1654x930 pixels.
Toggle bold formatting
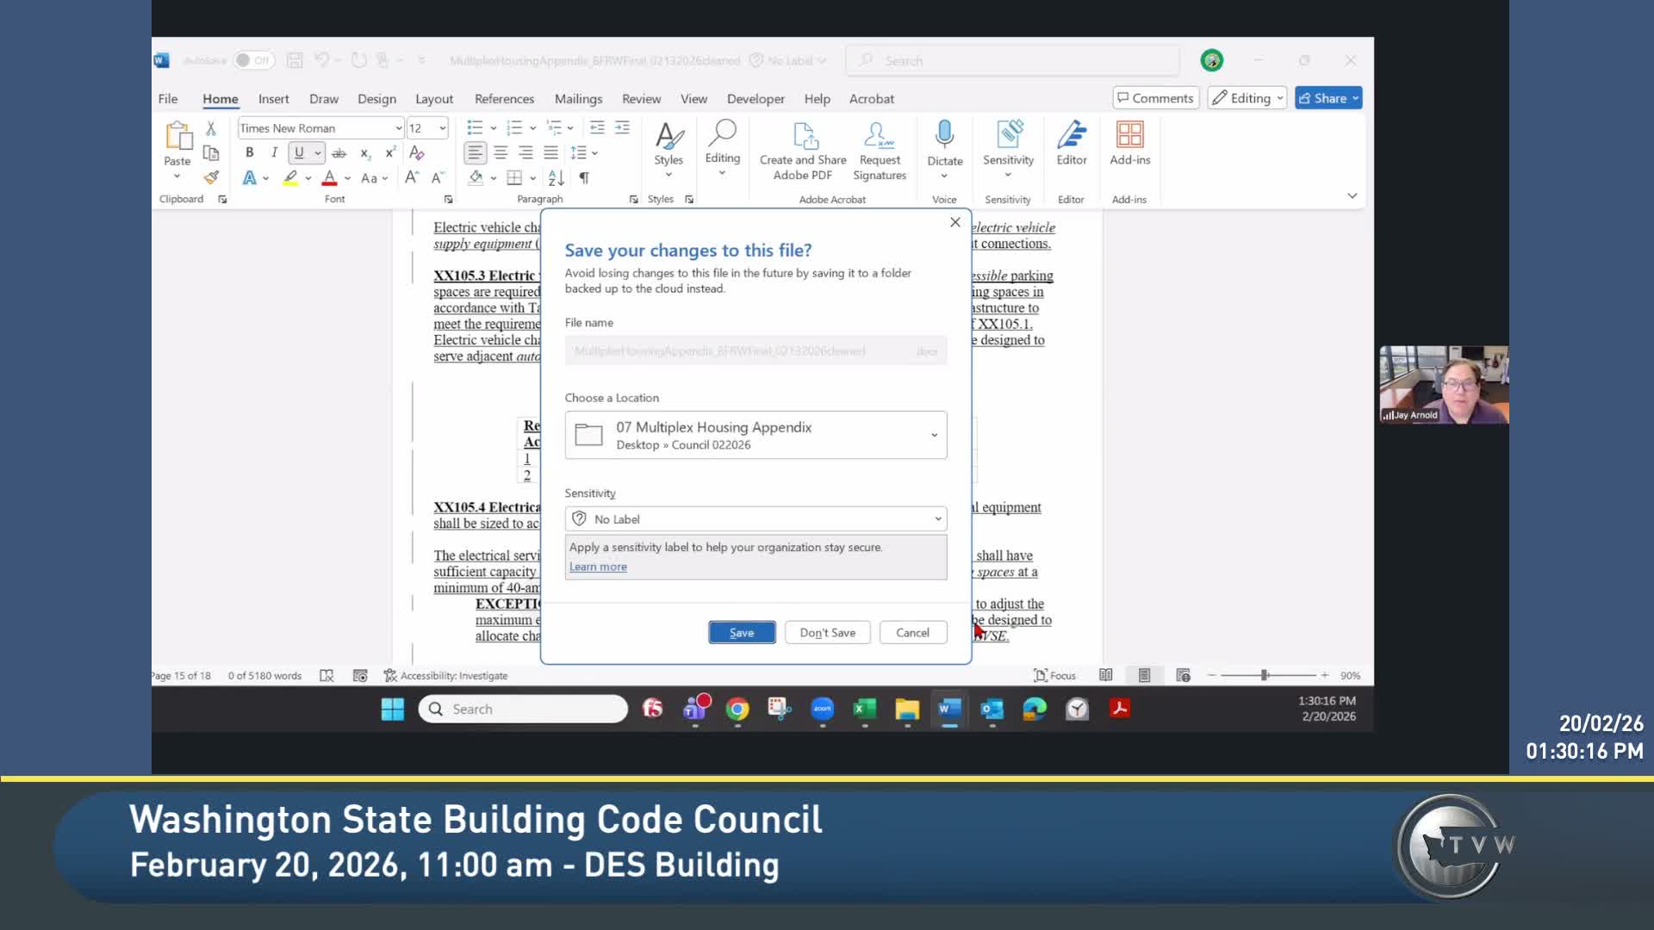coord(249,152)
